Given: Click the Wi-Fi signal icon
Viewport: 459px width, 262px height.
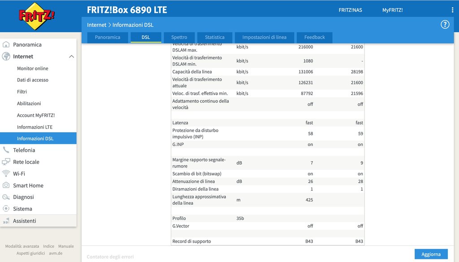Looking at the screenshot, I should [x=6, y=173].
